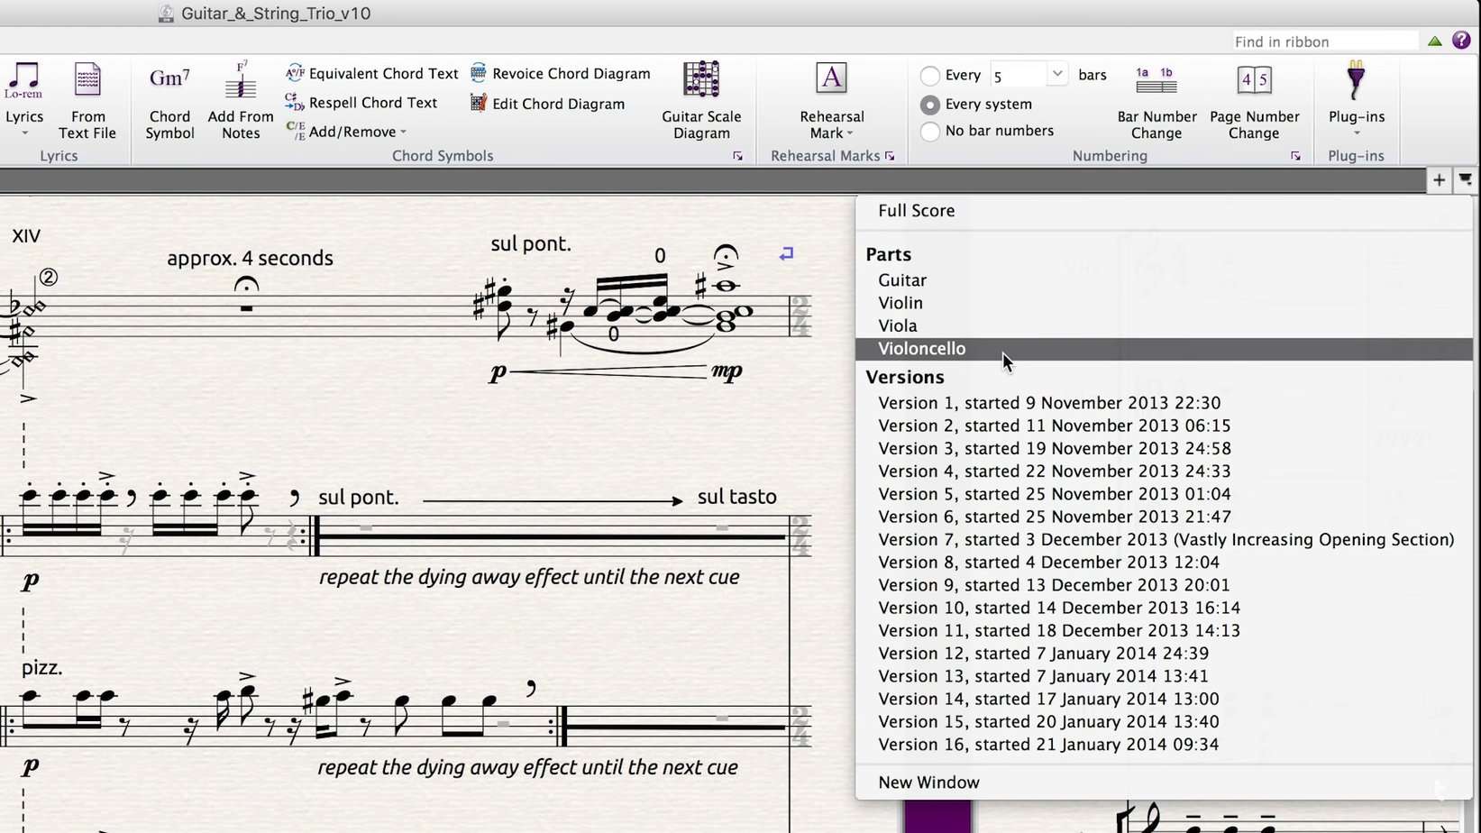Enable numbering every 5 bars
Viewport: 1481px width, 833px height.
pos(929,76)
